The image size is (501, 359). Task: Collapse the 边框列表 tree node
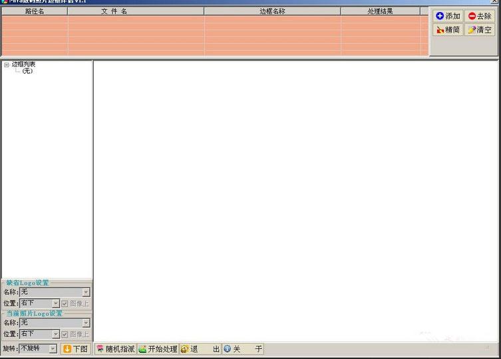point(7,64)
